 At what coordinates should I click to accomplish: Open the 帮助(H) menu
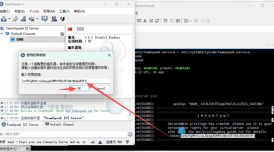[79, 11]
